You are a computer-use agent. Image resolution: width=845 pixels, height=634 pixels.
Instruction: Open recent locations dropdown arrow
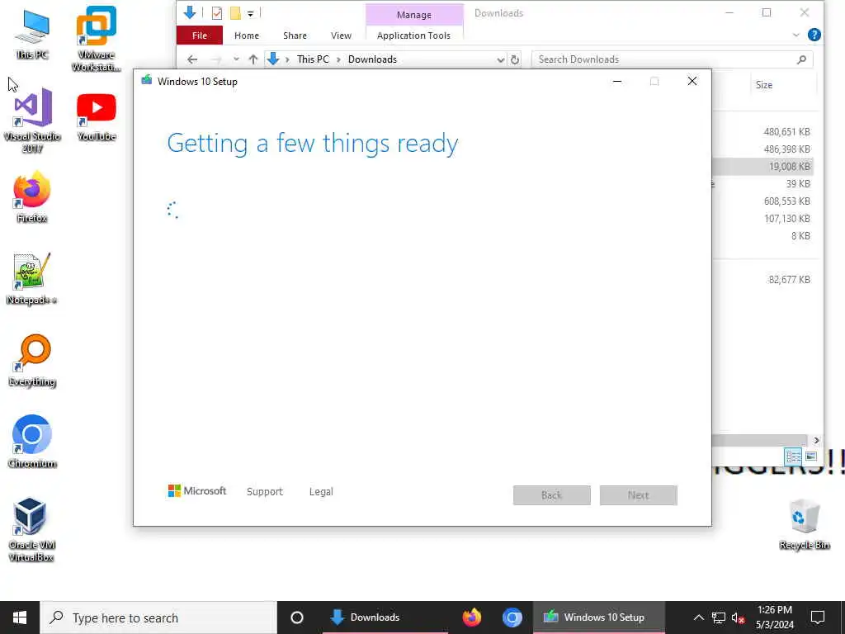point(236,59)
